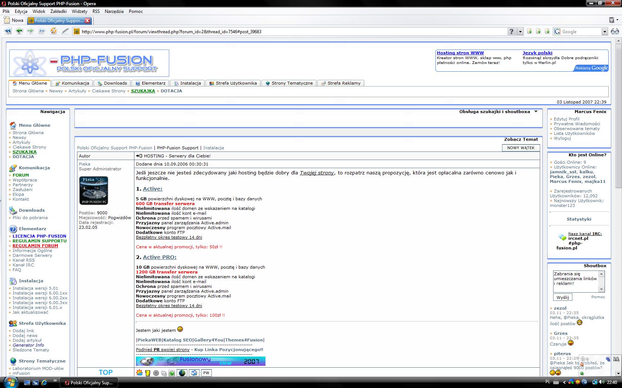Expand the Obsługa szukajki i shoutboxa panel arrow
Screen dimensions: 622x388
pyautogui.click(x=536, y=112)
